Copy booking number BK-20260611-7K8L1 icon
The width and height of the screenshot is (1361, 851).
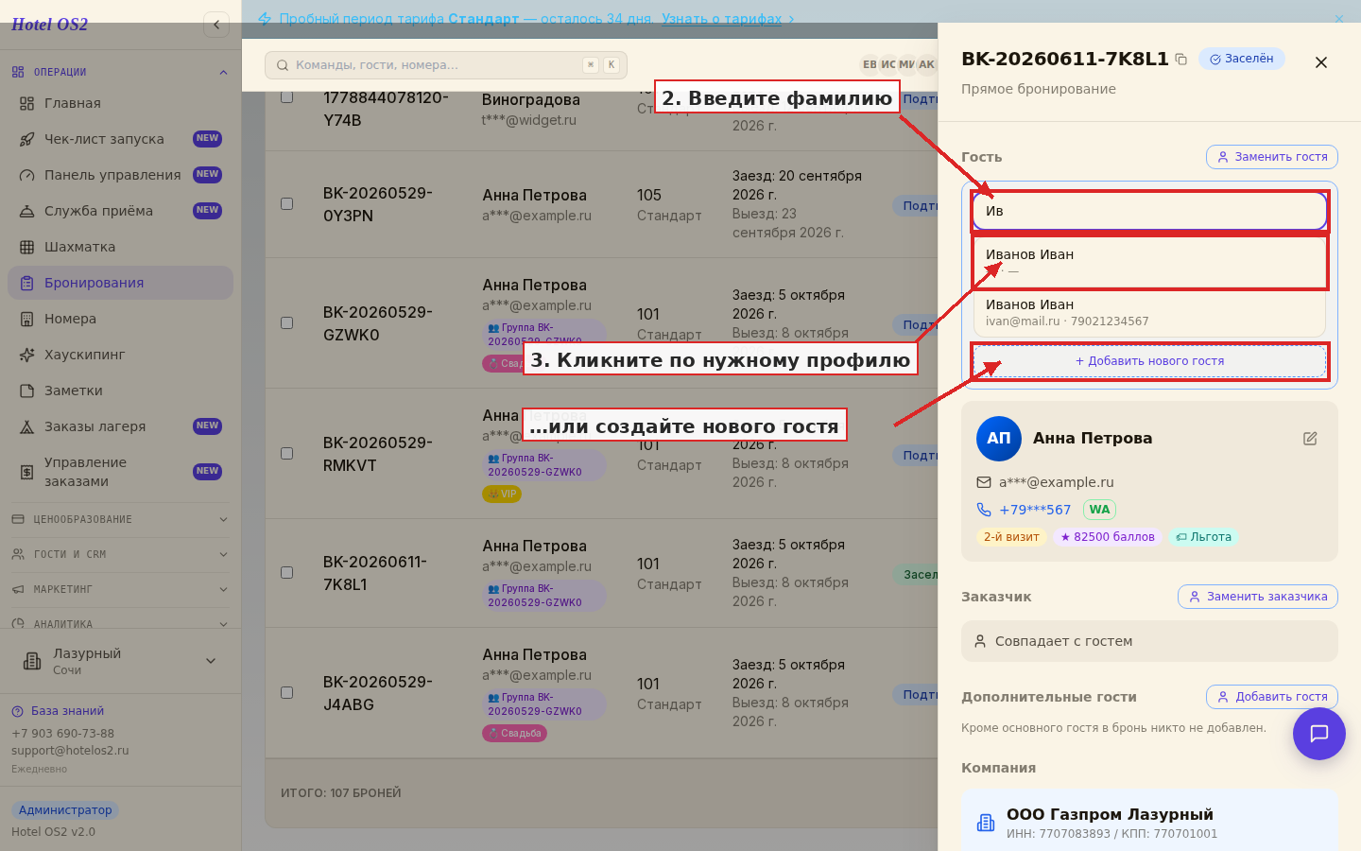(x=1180, y=59)
